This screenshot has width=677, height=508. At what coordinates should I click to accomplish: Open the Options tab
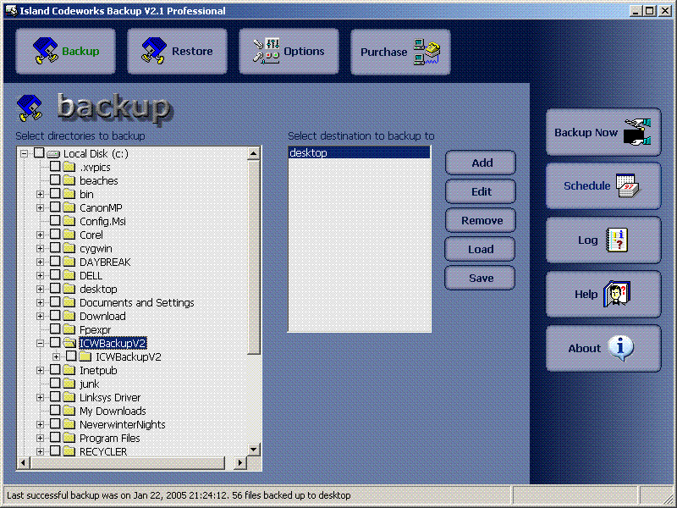(289, 52)
